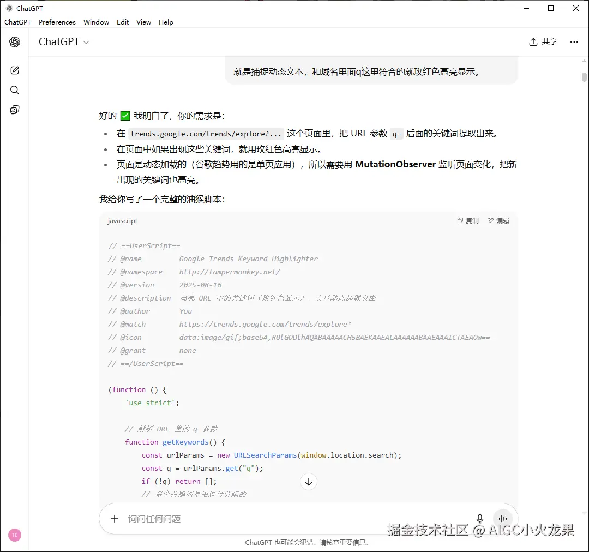The image size is (589, 552).
Task: Jump to bottom with the down-arrow button
Action: (x=308, y=482)
